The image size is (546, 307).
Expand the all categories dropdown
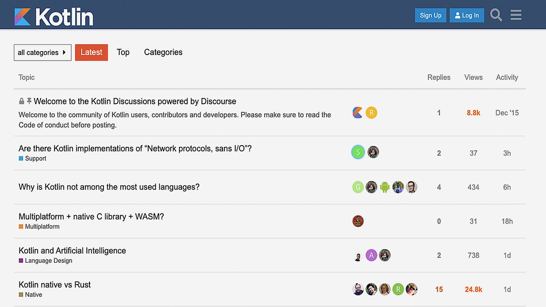pos(43,52)
